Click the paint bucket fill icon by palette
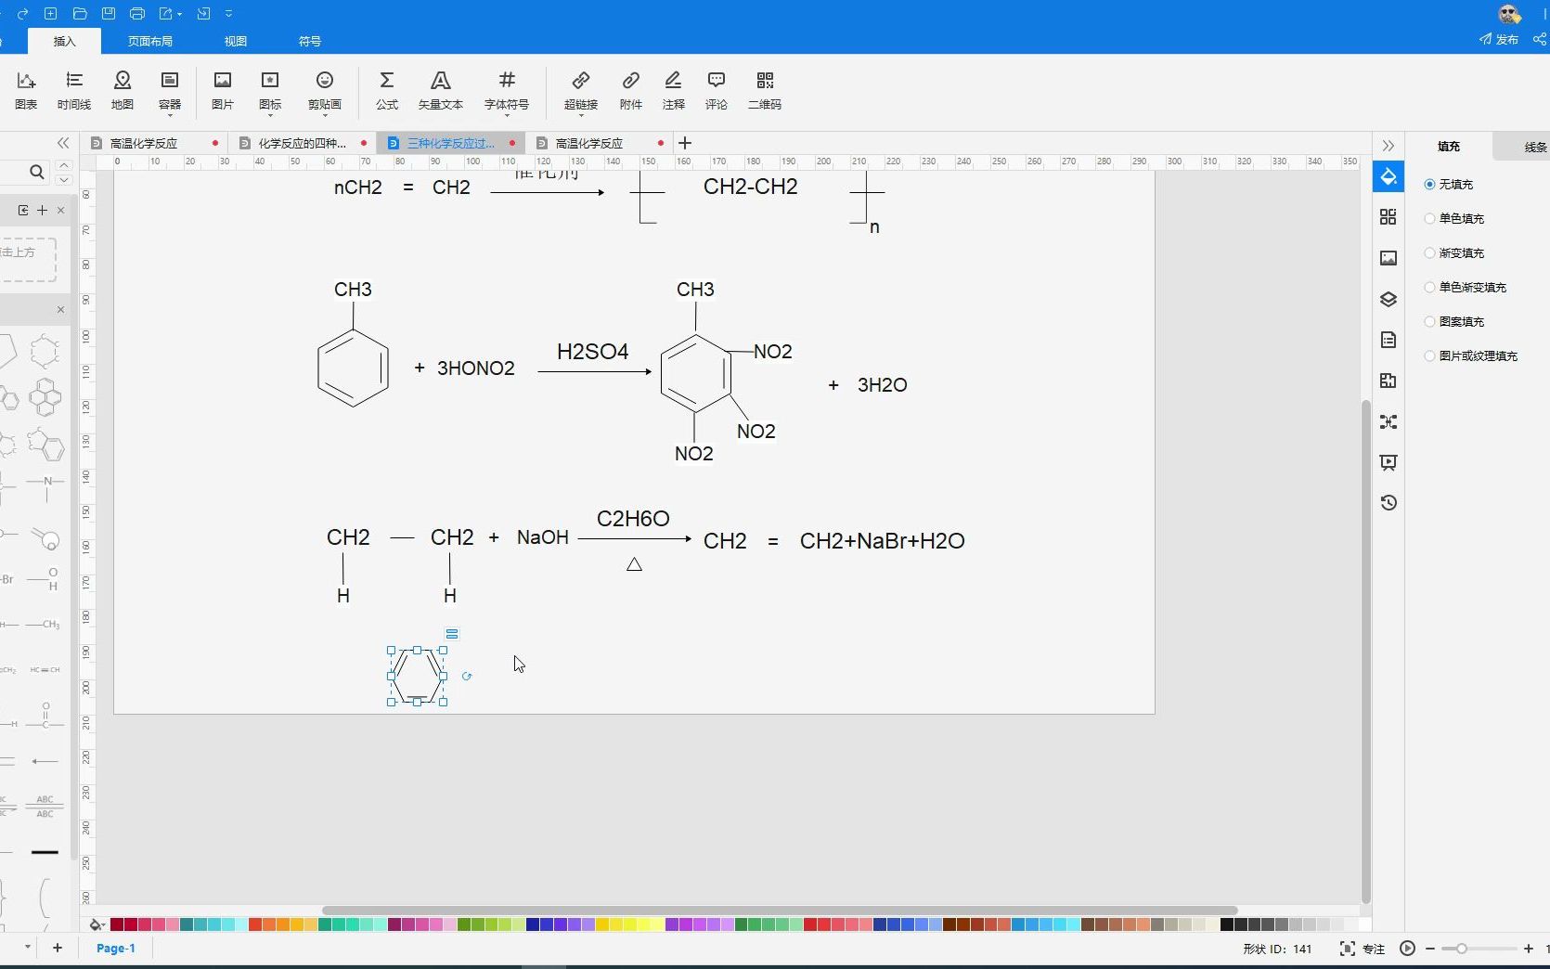 (x=96, y=924)
